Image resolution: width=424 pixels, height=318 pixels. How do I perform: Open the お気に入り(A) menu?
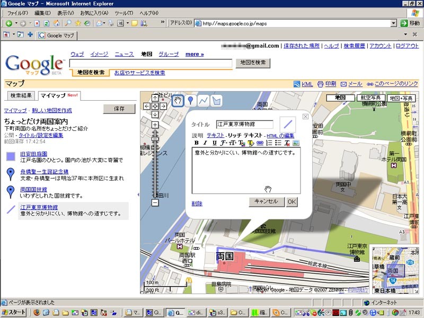click(x=94, y=13)
